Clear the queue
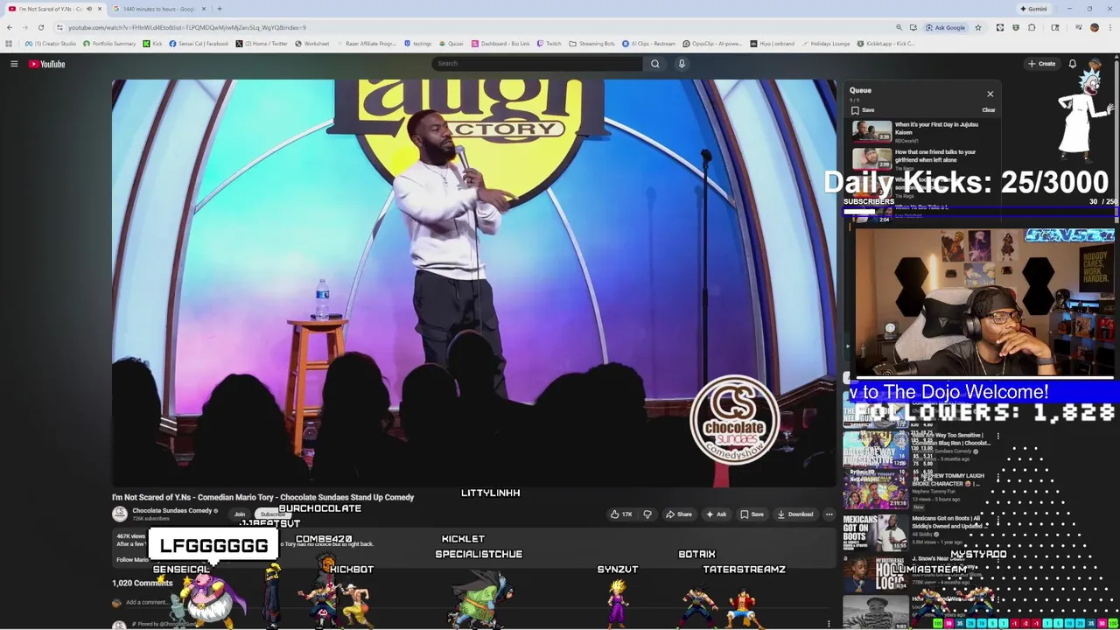Screen dimensions: 1120x630 pyautogui.click(x=988, y=110)
